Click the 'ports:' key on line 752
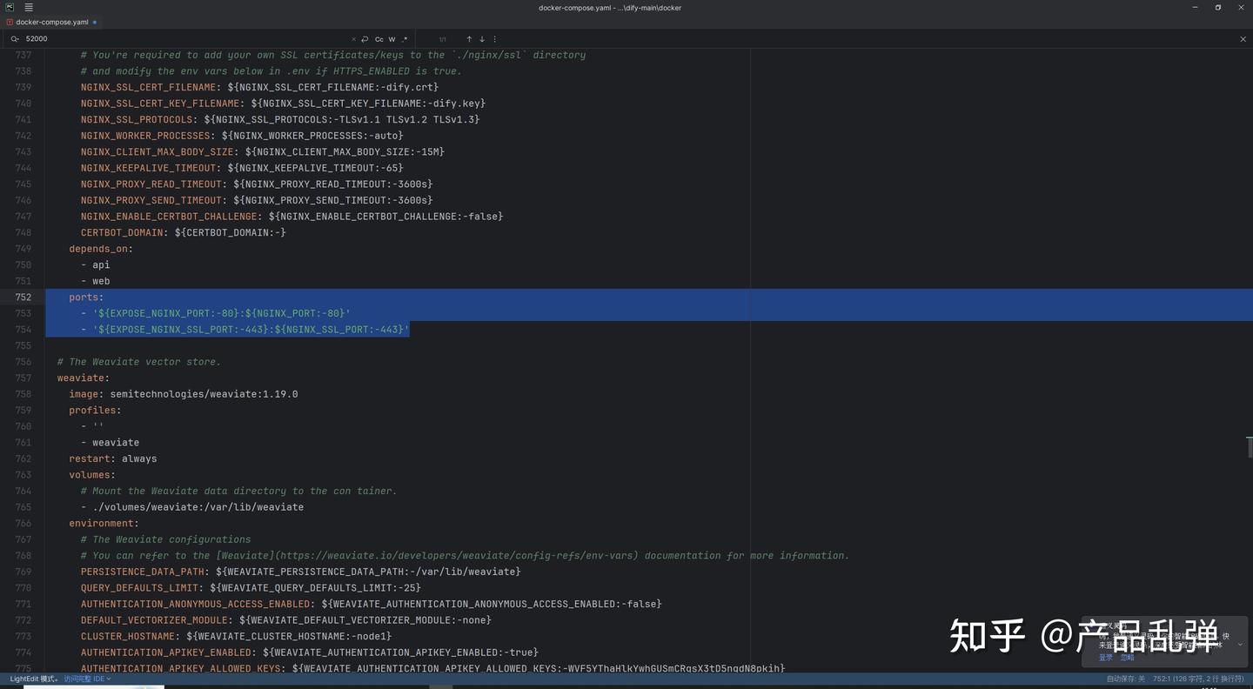The height and width of the screenshot is (689, 1253). 86,297
